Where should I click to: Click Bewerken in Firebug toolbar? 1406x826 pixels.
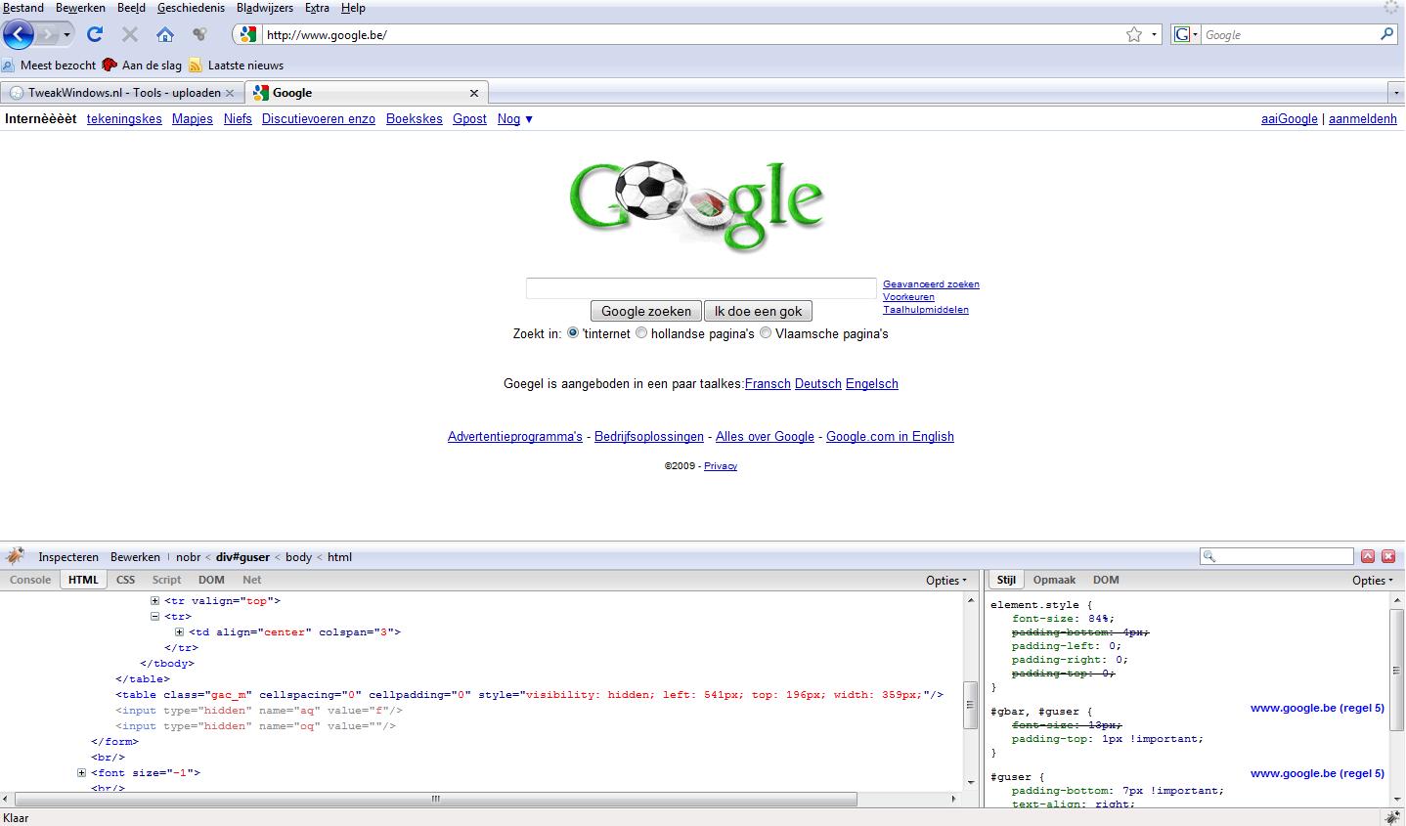[x=135, y=557]
